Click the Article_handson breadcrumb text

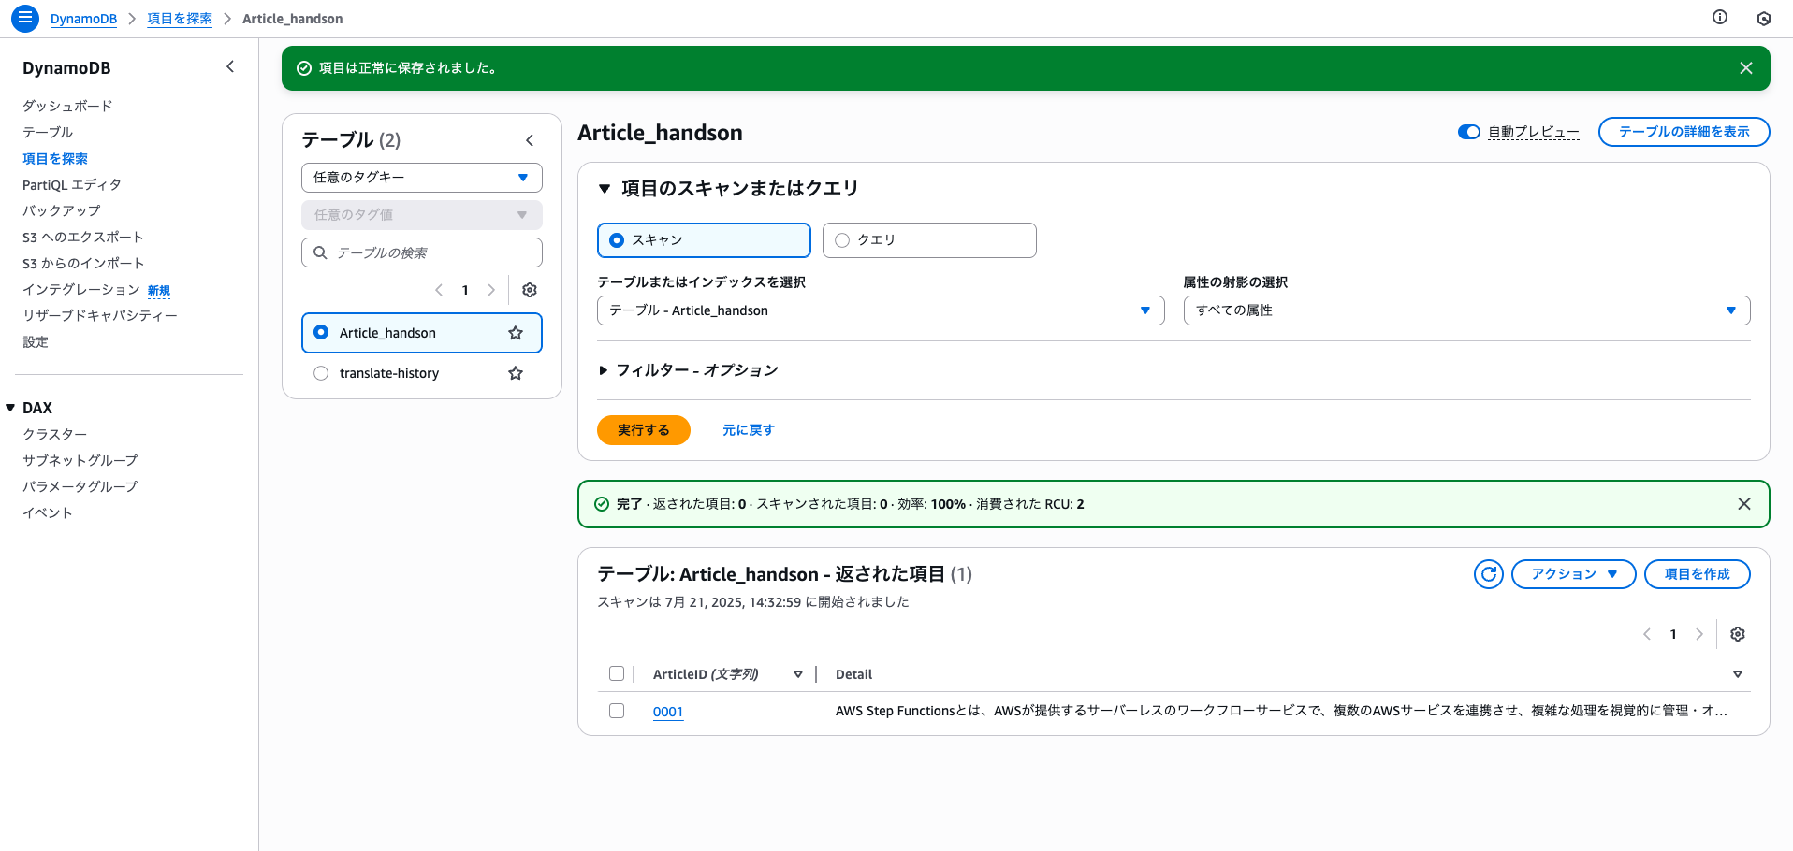tap(293, 19)
